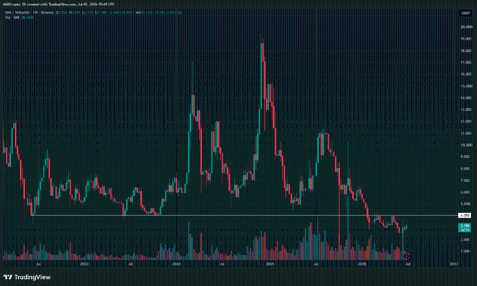Click the 2024 time axis label
This screenshot has width=477, height=286.
click(176, 264)
